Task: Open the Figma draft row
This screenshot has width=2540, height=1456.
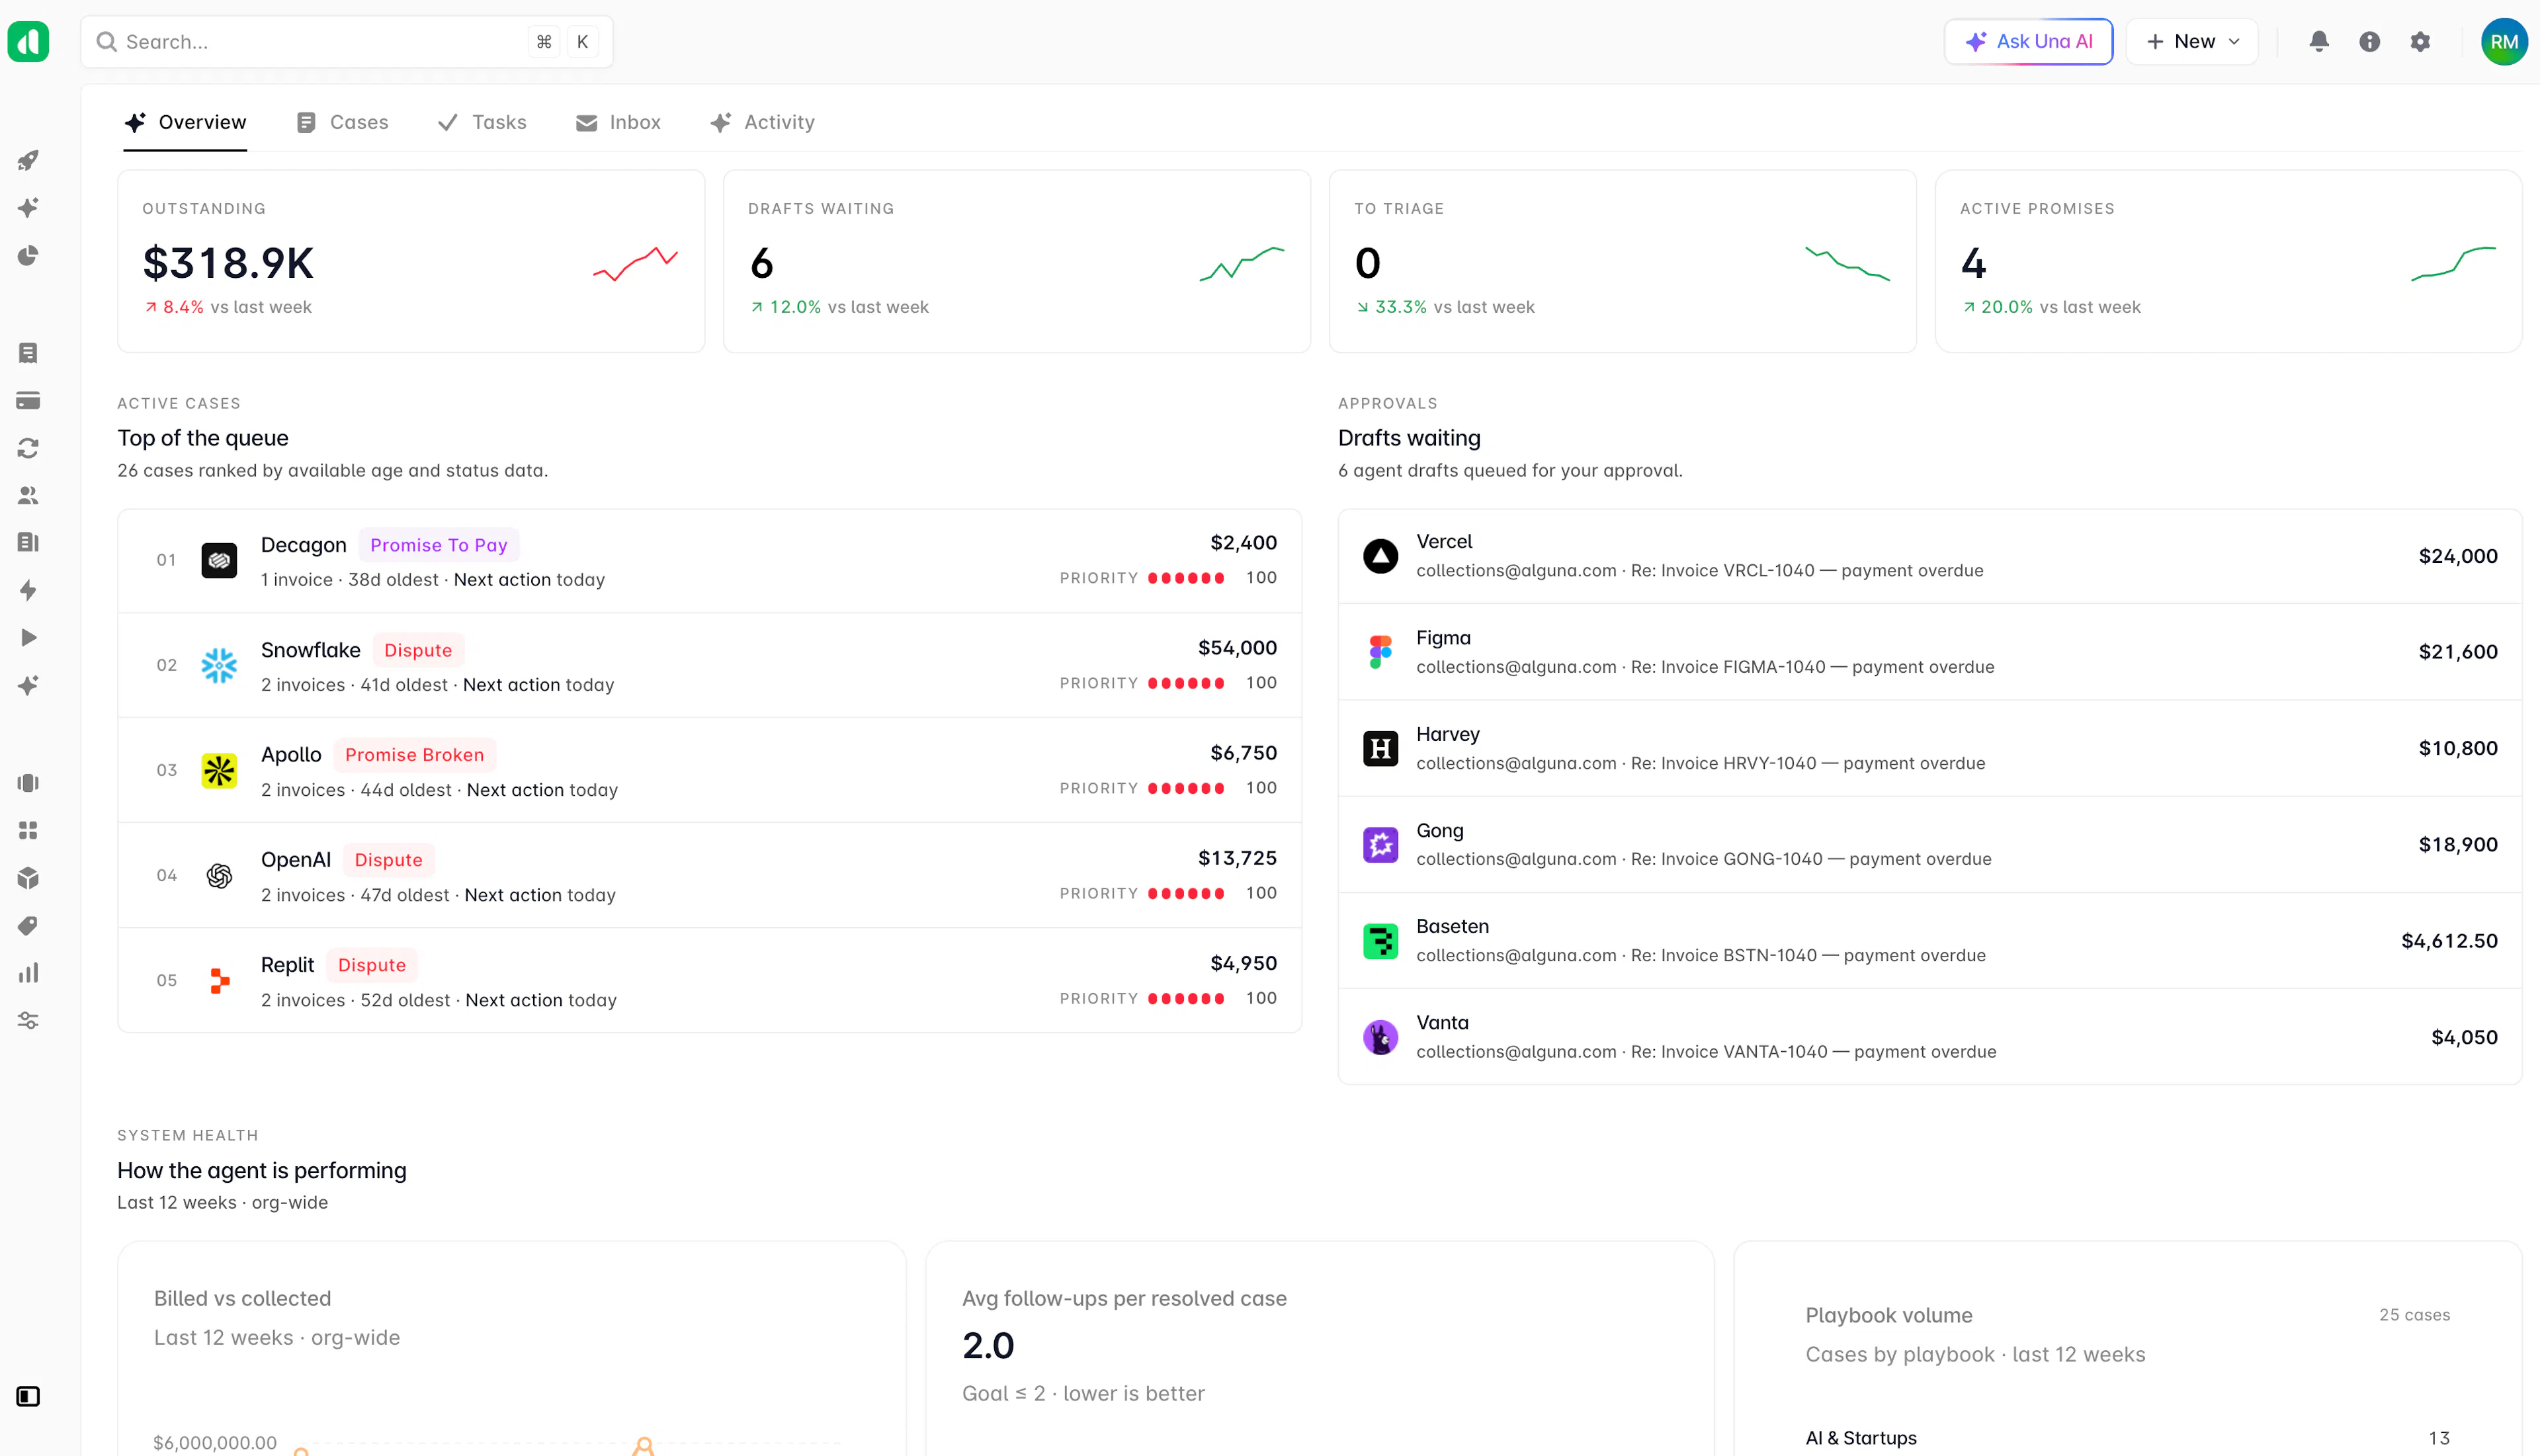Action: click(x=1929, y=652)
